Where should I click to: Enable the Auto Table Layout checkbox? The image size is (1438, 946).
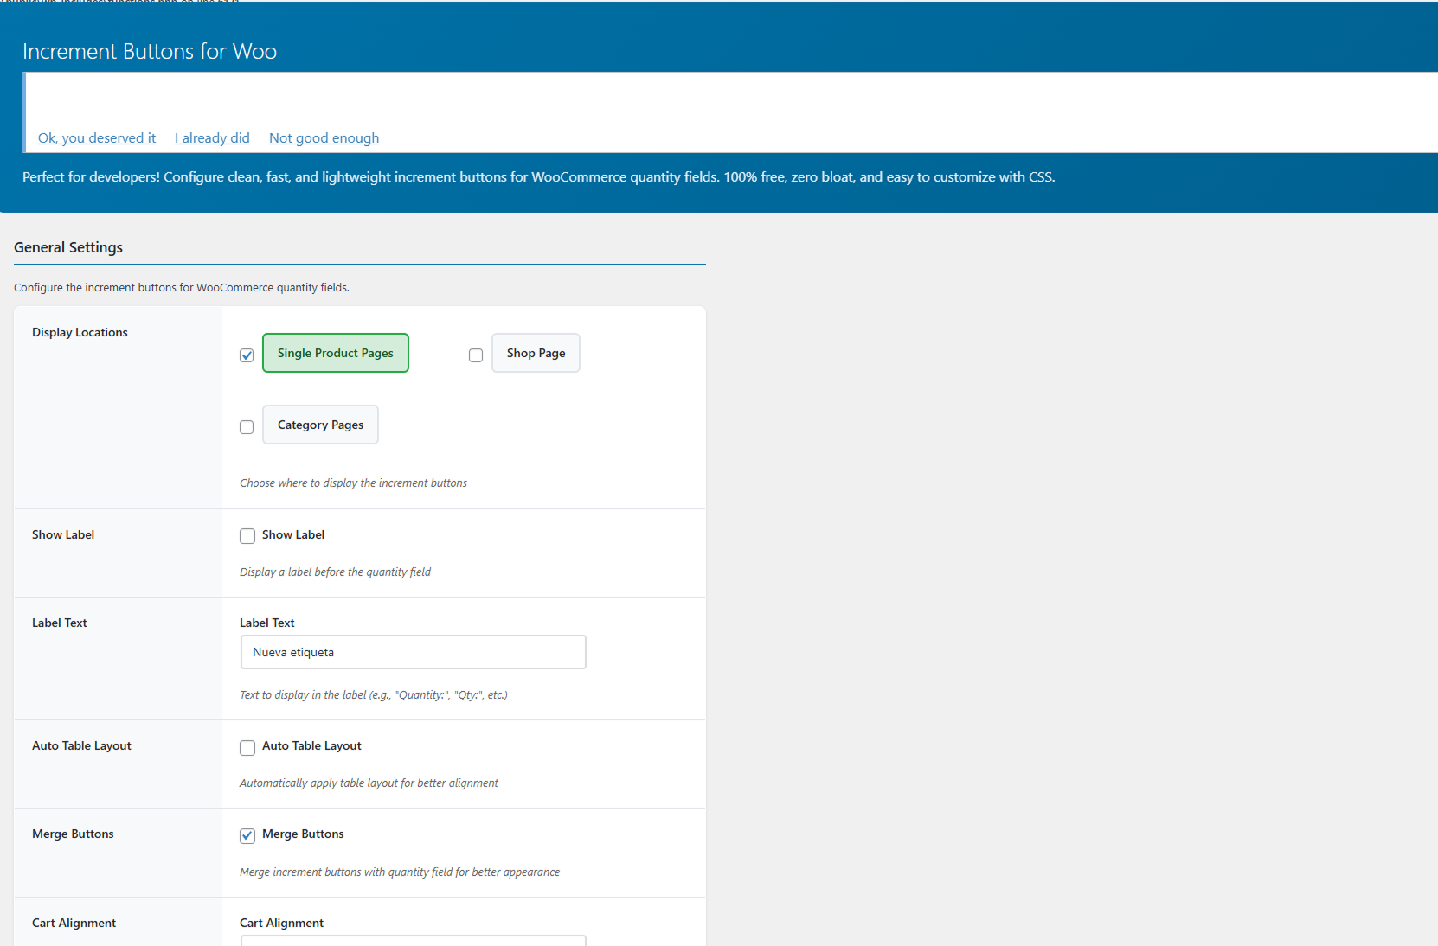(x=247, y=747)
